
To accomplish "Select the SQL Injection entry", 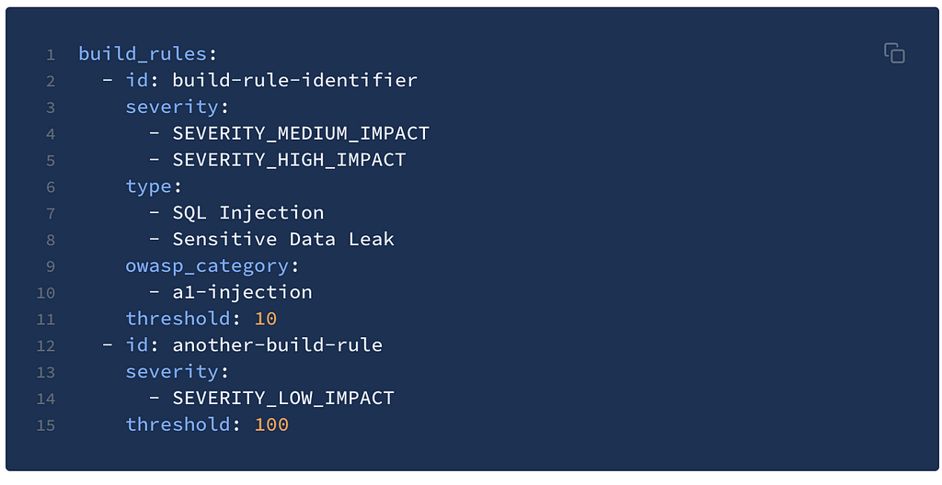I will pyautogui.click(x=248, y=212).
